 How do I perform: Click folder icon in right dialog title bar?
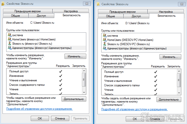(98, 4)
